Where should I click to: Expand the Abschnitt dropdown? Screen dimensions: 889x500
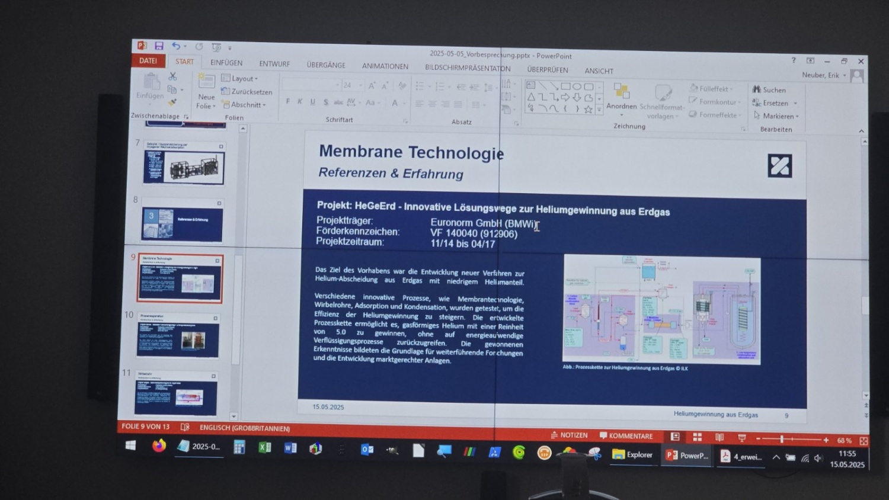pyautogui.click(x=244, y=105)
